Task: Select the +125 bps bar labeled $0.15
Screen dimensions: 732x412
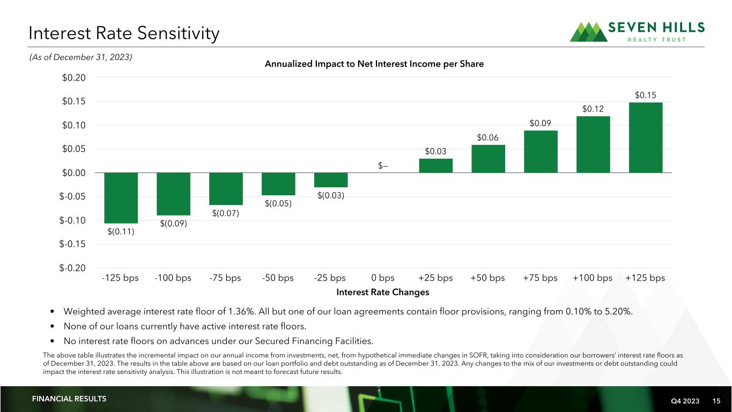Action: (x=645, y=137)
